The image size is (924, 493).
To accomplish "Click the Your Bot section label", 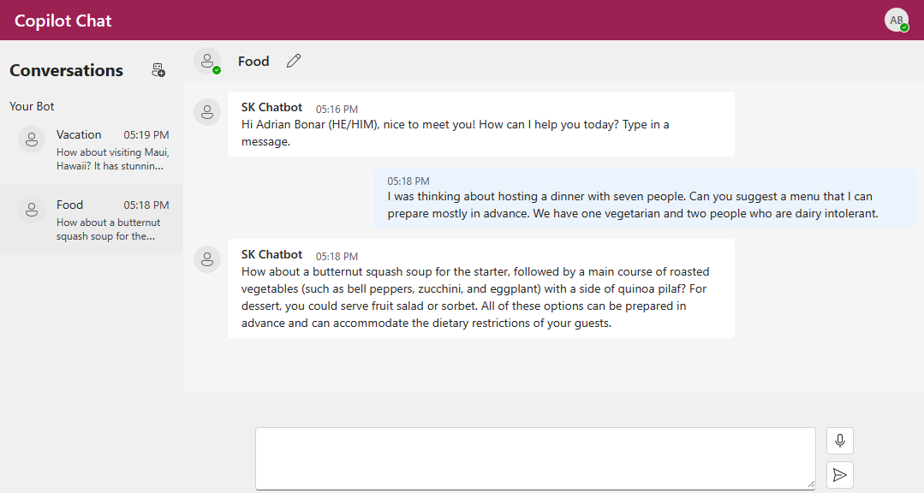I will [x=32, y=107].
